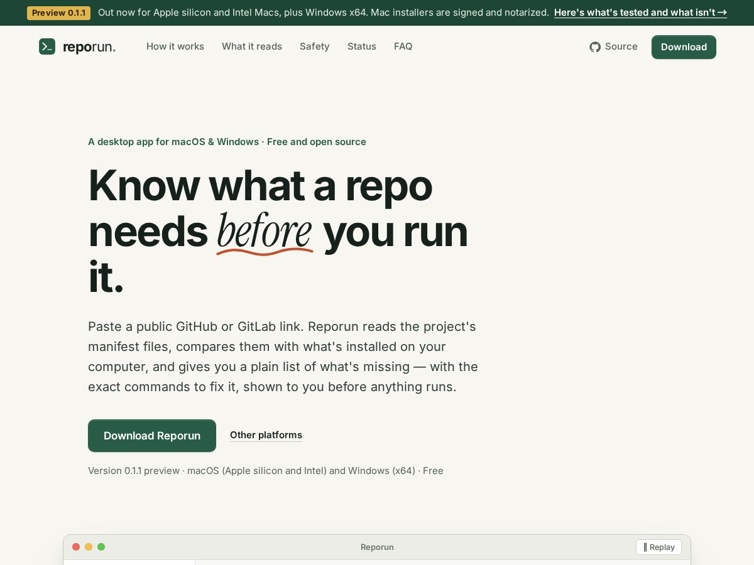Open FAQ from the top navigation
Viewport: 754px width, 565px height.
[x=403, y=46]
